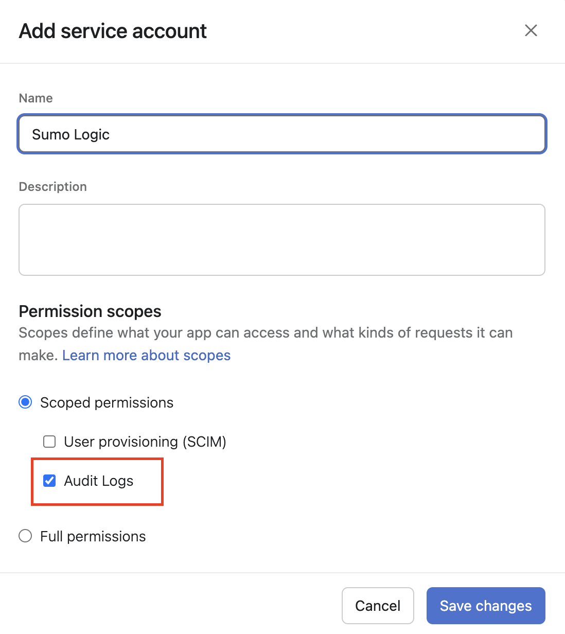Uncheck the Audit Logs checkbox

point(49,481)
